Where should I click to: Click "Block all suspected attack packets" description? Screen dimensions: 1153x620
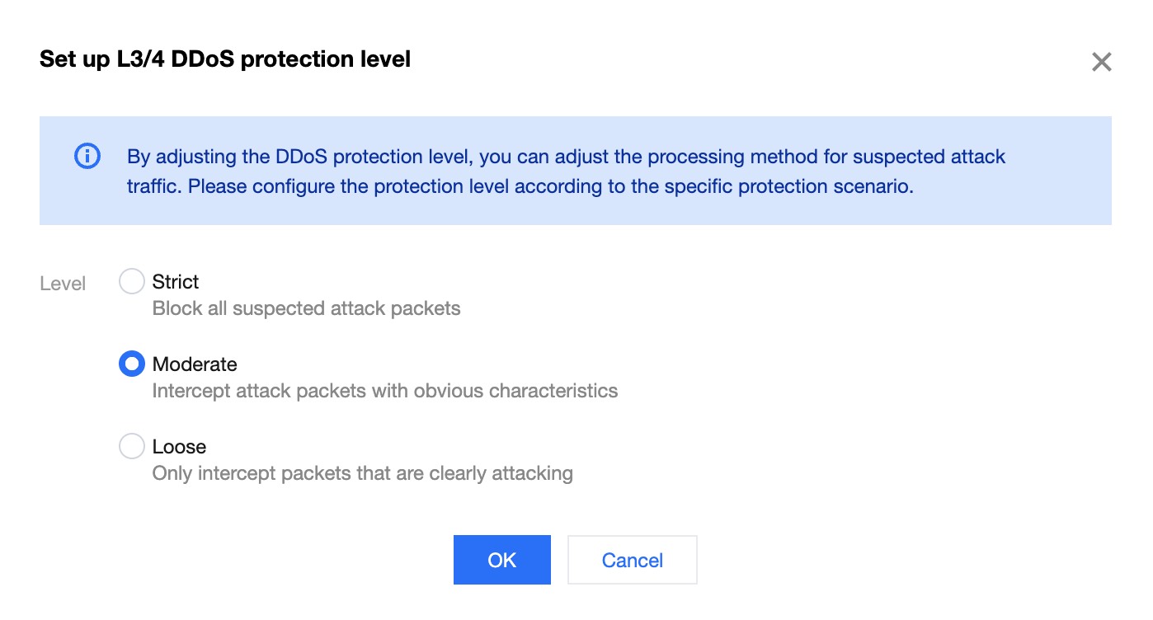point(306,309)
